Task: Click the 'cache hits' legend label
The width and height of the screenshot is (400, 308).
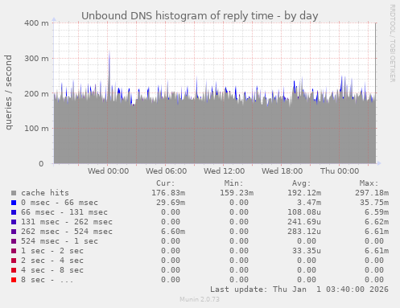Action: click(45, 193)
